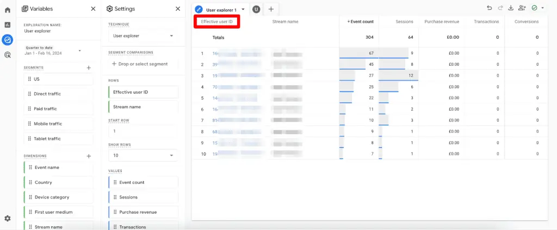
Task: Sort by Event count column header
Action: (x=360, y=22)
